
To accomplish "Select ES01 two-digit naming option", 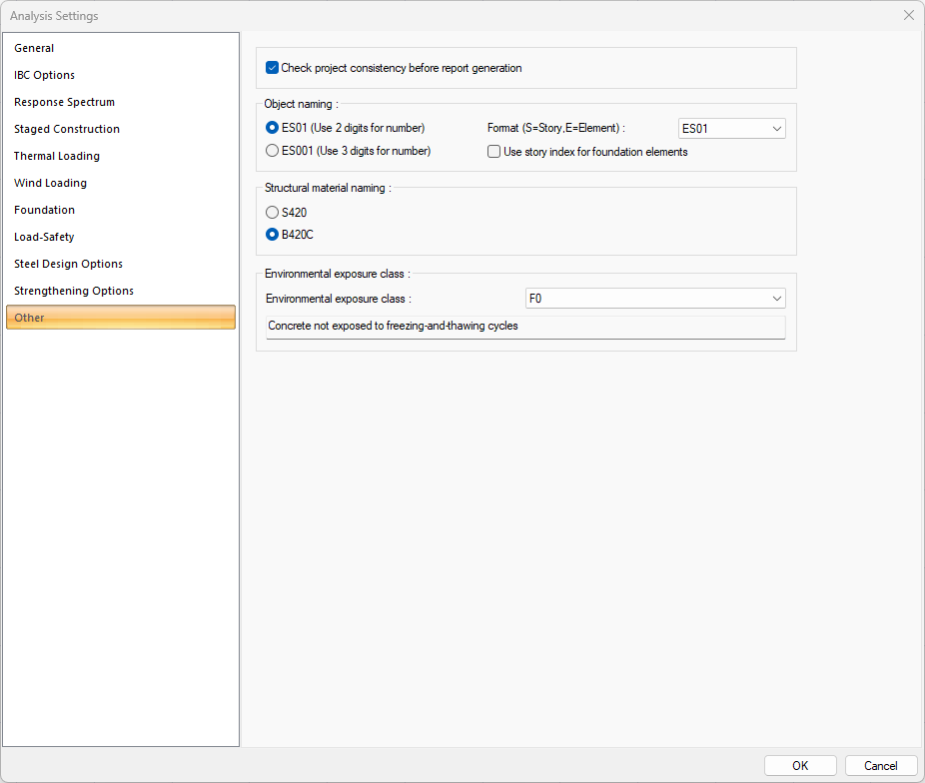I will [272, 128].
